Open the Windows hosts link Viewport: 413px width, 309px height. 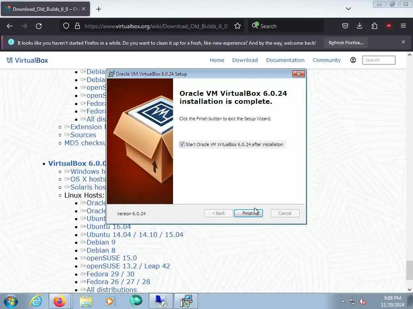88,171
